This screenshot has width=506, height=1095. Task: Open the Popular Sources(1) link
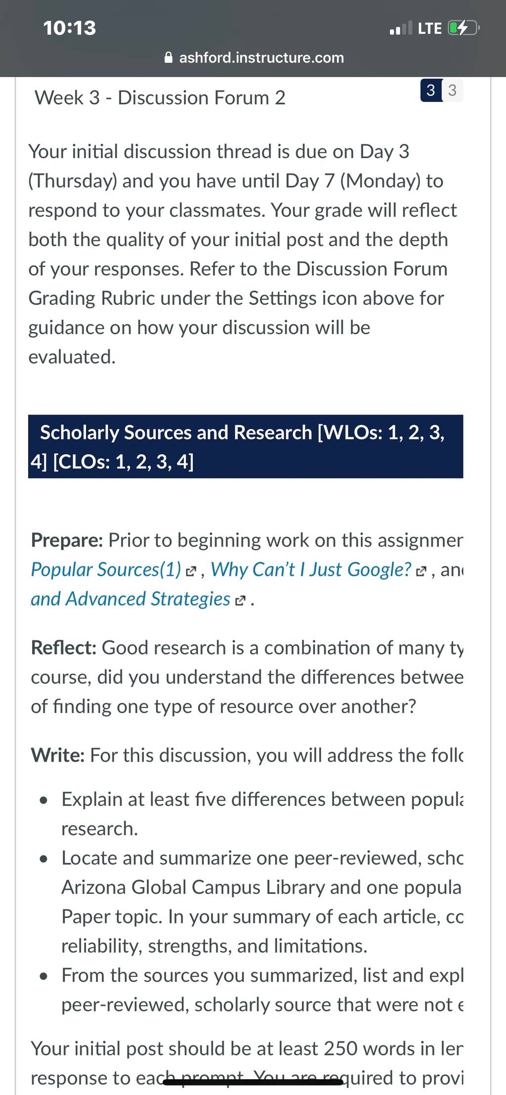pos(106,569)
